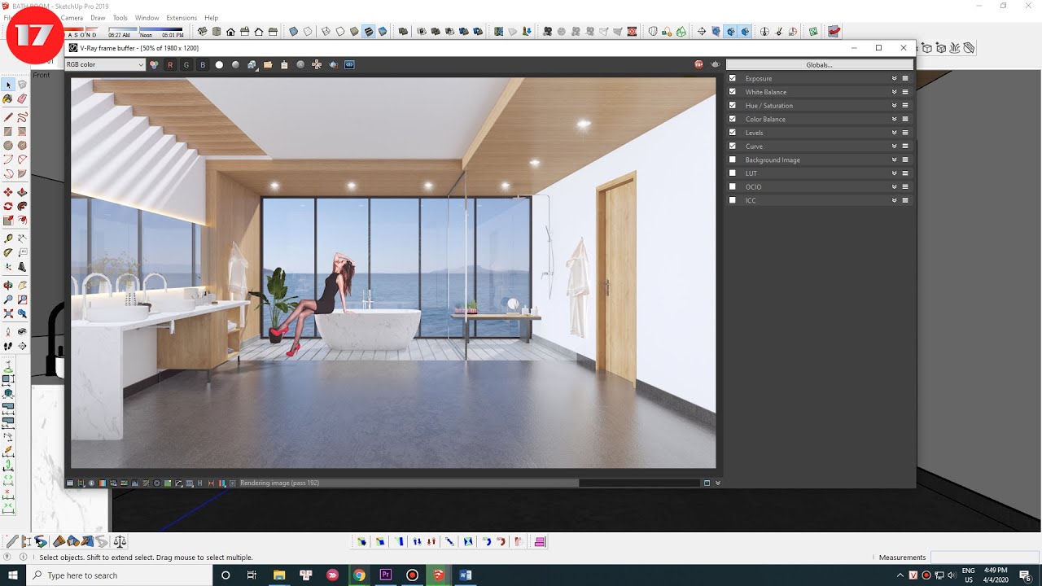This screenshot has width=1042, height=586.
Task: Open the Camera menu
Action: pyautogui.click(x=72, y=17)
